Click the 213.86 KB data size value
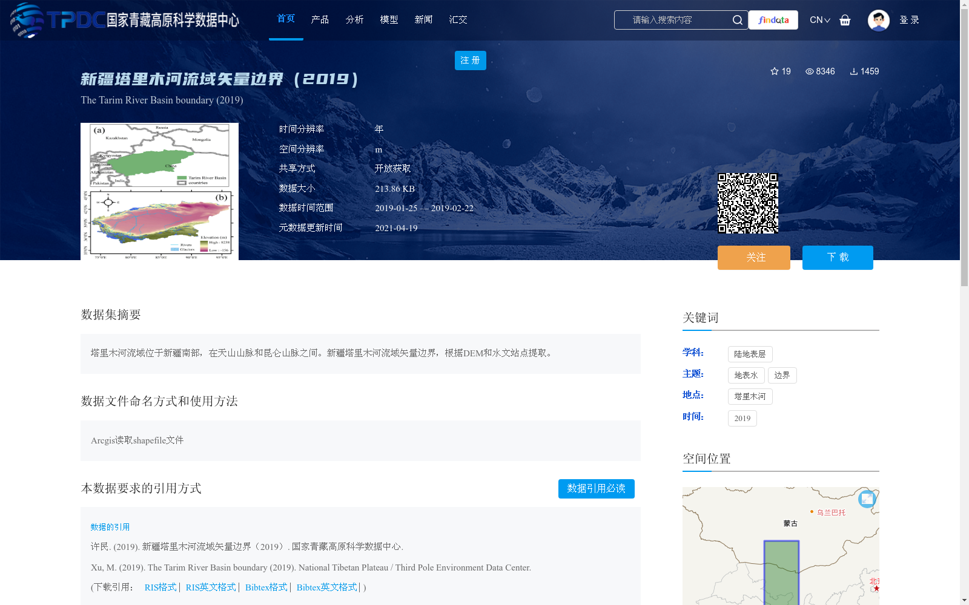Image resolution: width=969 pixels, height=605 pixels. (395, 189)
